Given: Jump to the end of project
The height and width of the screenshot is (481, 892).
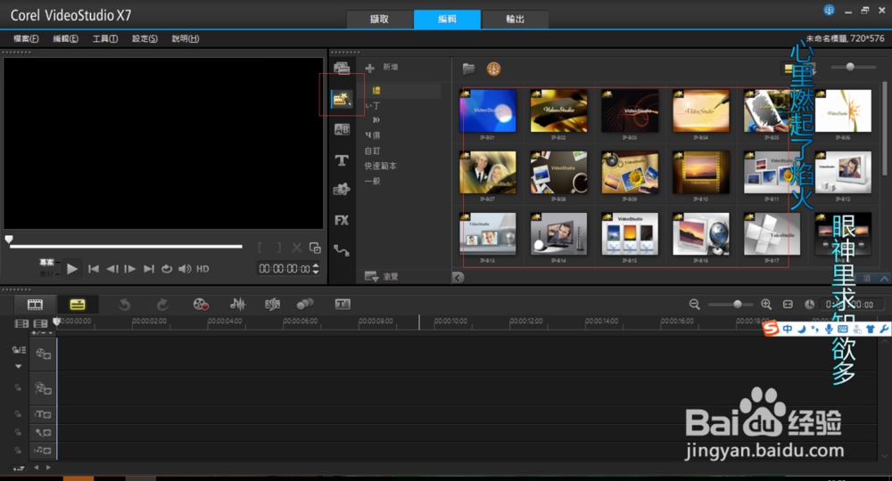Looking at the screenshot, I should pos(149,269).
